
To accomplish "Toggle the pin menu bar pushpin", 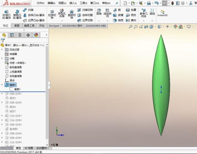I will (x=117, y=3).
